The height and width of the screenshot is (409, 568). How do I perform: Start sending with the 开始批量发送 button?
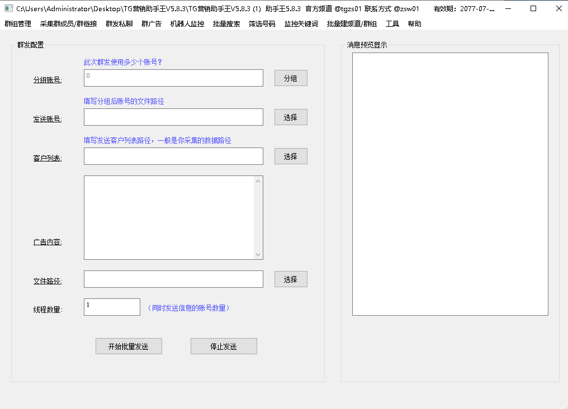point(129,346)
